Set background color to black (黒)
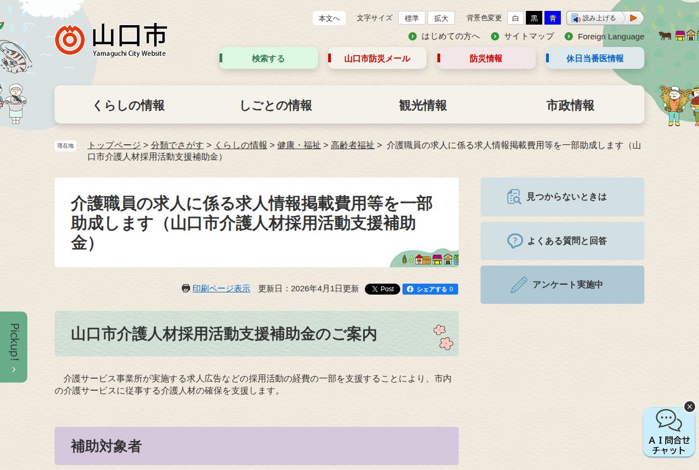Viewport: 699px width, 470px height. 534,18
